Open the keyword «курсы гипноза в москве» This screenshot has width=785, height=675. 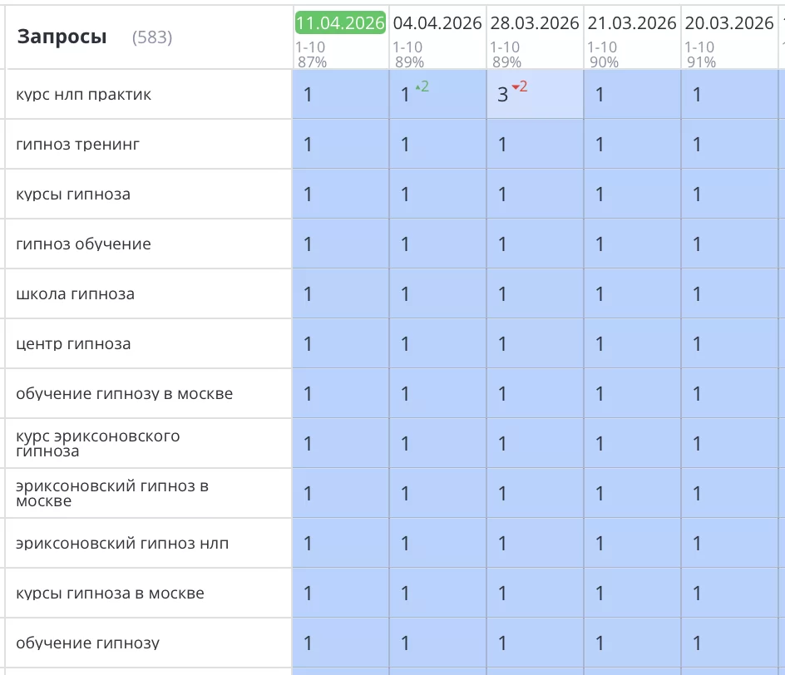point(94,593)
